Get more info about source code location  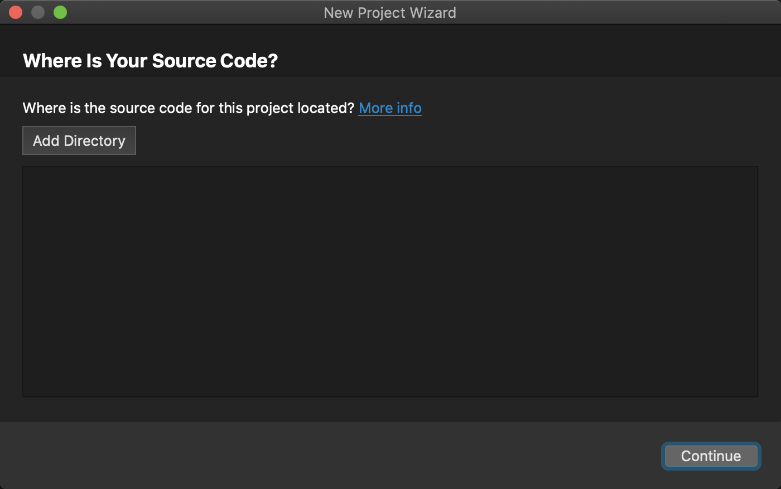(390, 108)
